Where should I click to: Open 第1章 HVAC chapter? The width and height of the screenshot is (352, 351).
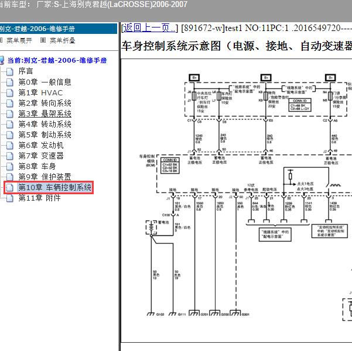[x=40, y=92]
